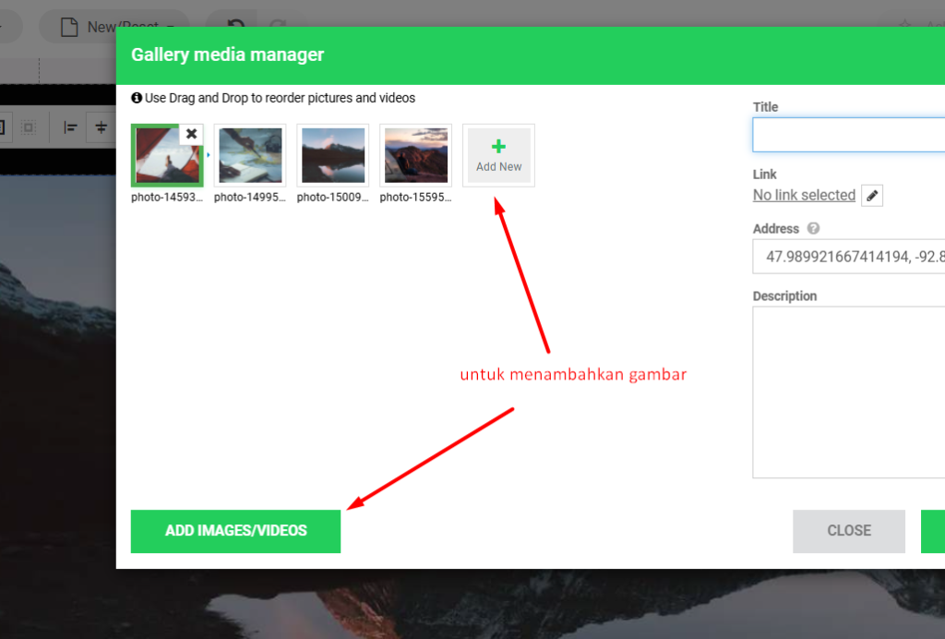This screenshot has width=945, height=639.
Task: Click the ADD IMAGES/VIDEOS button
Action: [235, 531]
